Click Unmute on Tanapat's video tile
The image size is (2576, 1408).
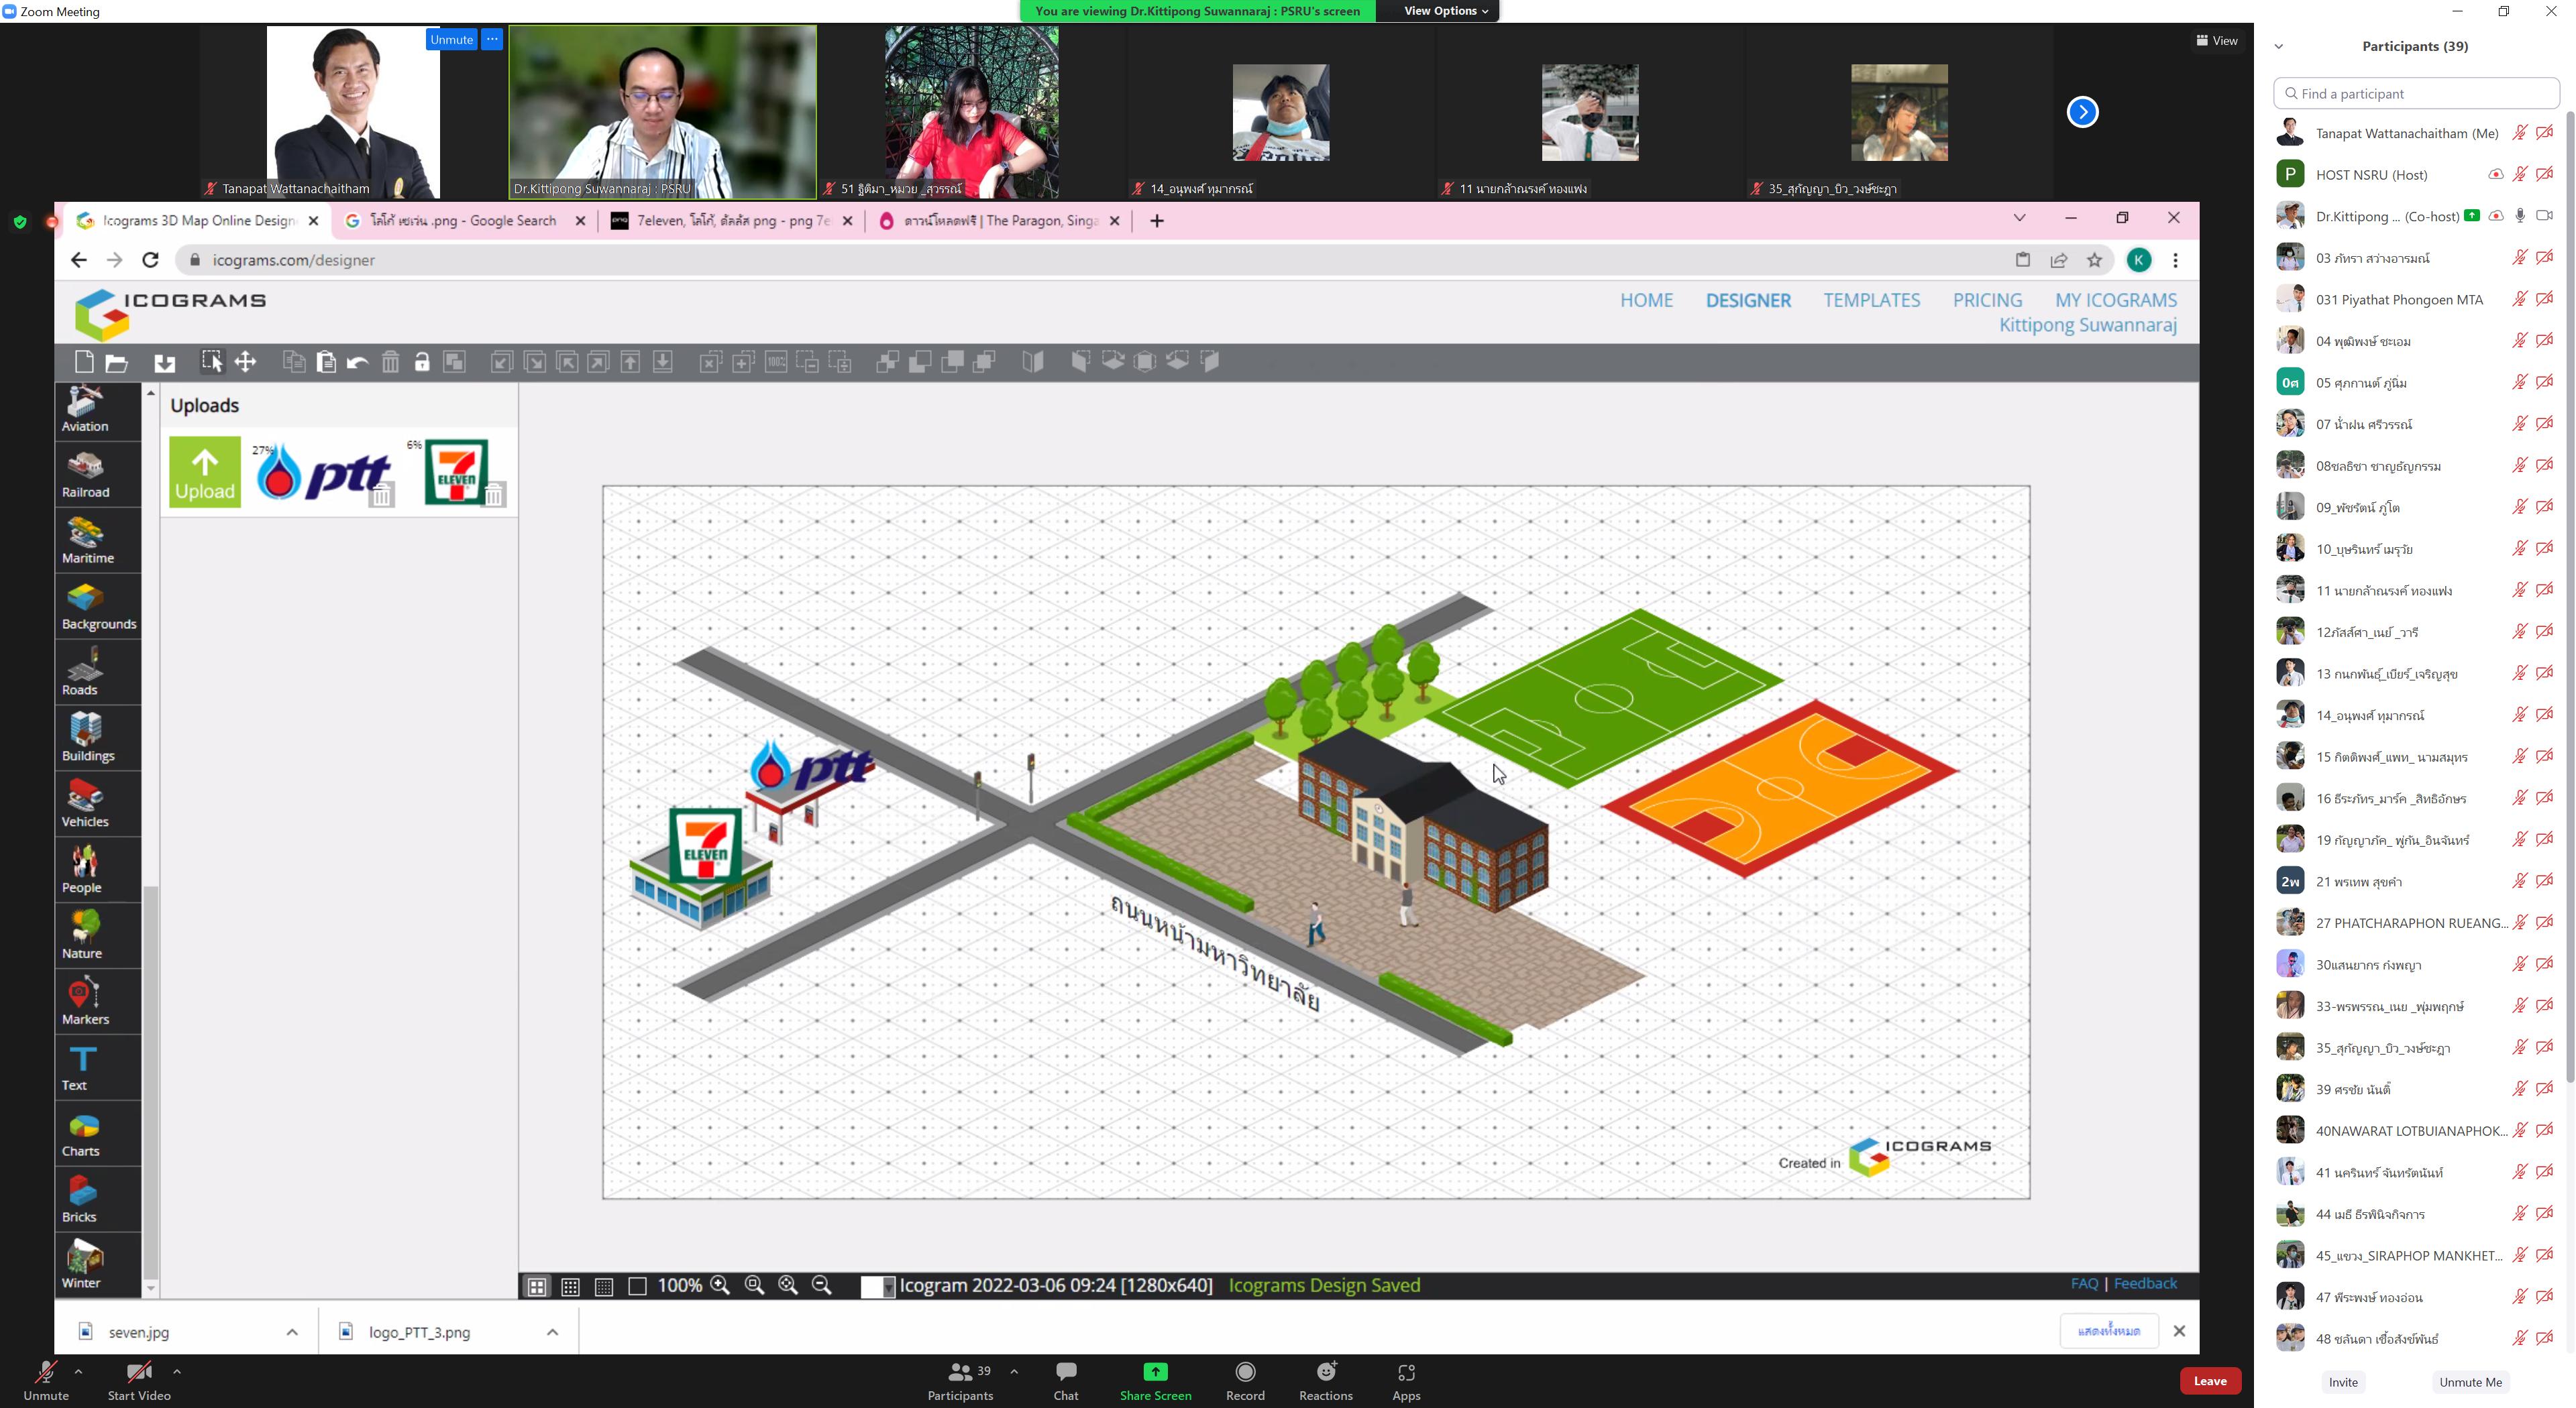point(452,40)
